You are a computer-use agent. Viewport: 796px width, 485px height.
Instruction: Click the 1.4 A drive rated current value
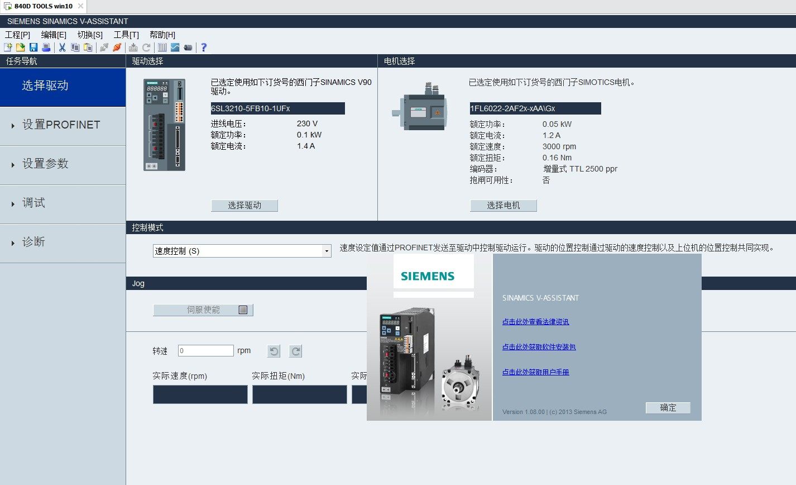(x=306, y=146)
